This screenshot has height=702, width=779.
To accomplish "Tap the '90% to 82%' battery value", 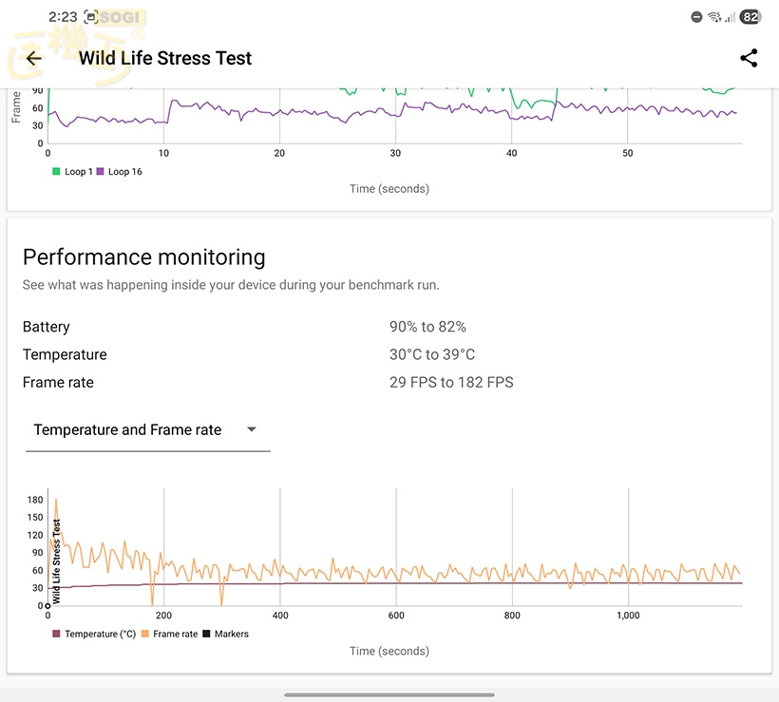I will pyautogui.click(x=427, y=327).
